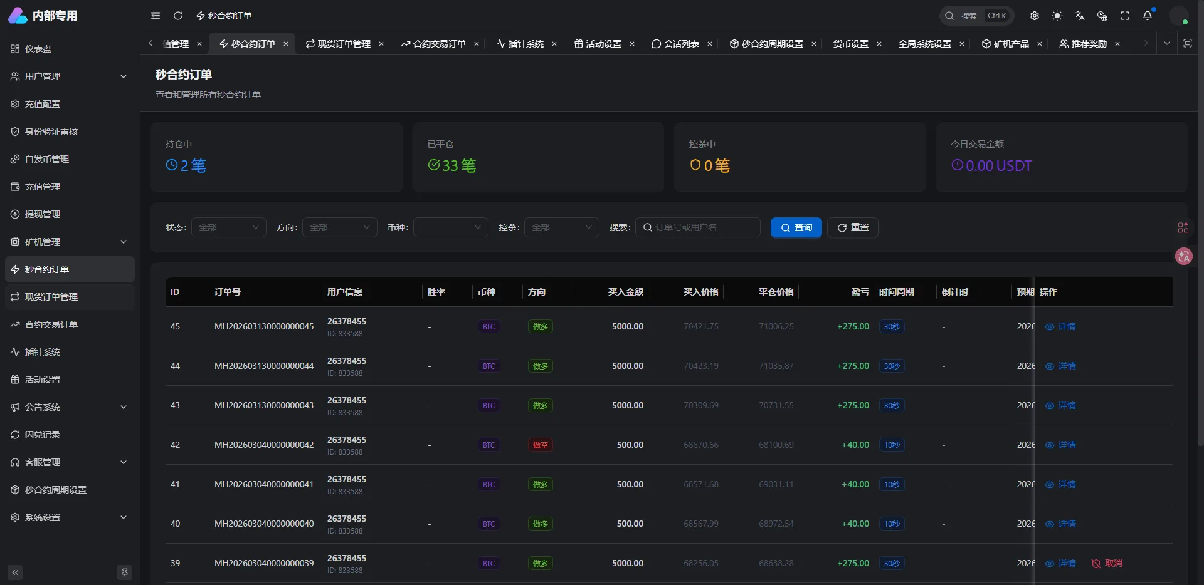
Task: Click the 重置 reset button
Action: coord(853,227)
